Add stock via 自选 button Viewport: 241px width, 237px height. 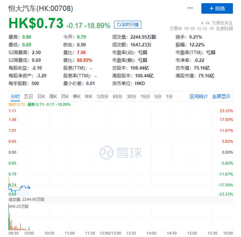click(217, 9)
